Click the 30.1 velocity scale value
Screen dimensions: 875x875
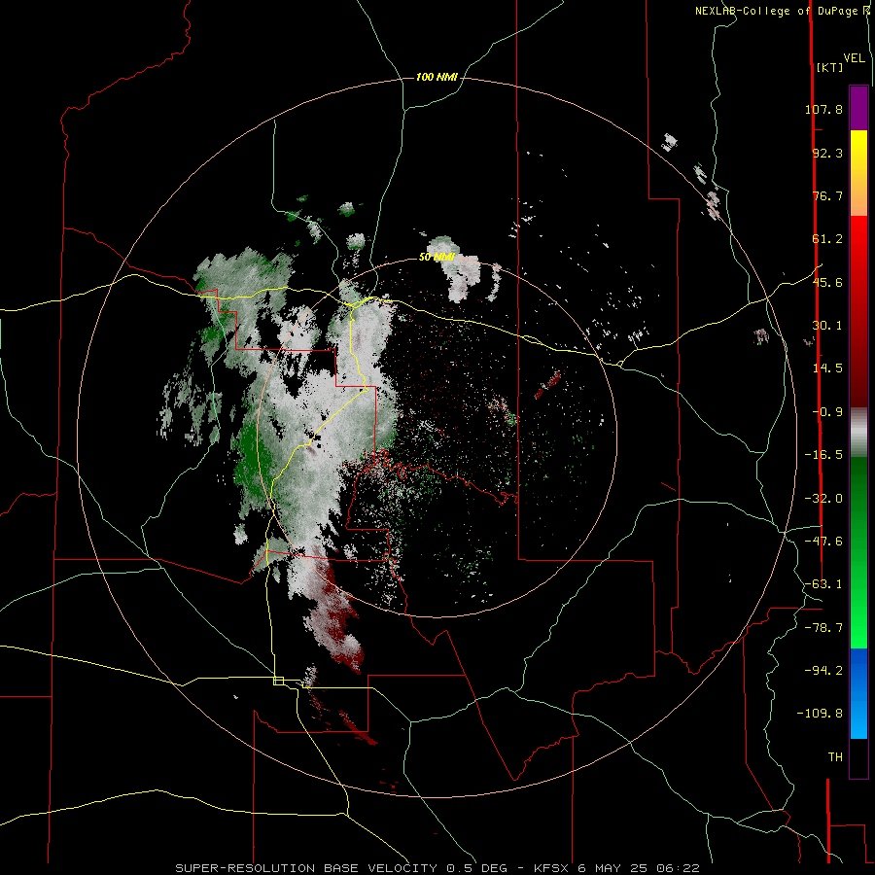click(827, 326)
